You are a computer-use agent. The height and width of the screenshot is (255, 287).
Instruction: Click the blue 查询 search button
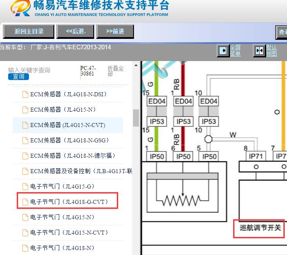coord(19,76)
